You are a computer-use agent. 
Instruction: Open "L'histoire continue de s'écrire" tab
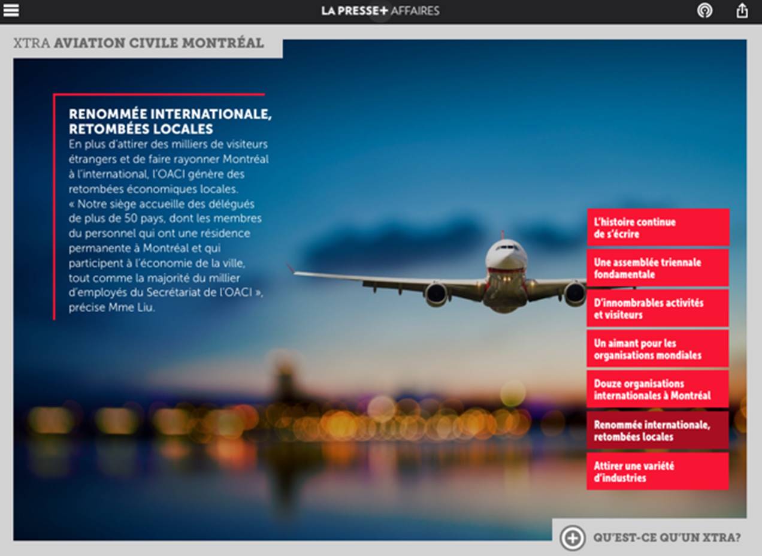point(658,228)
